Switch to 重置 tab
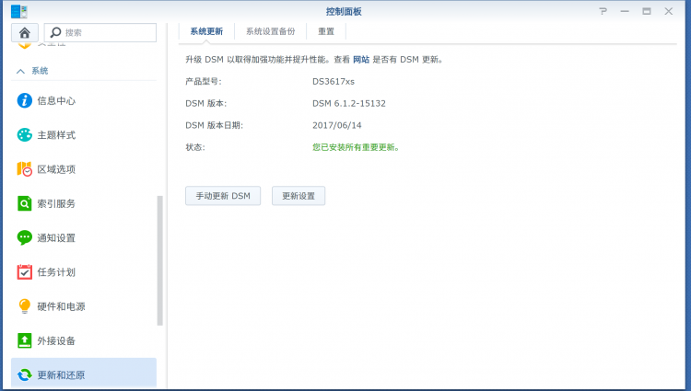The height and width of the screenshot is (391, 691). [326, 31]
